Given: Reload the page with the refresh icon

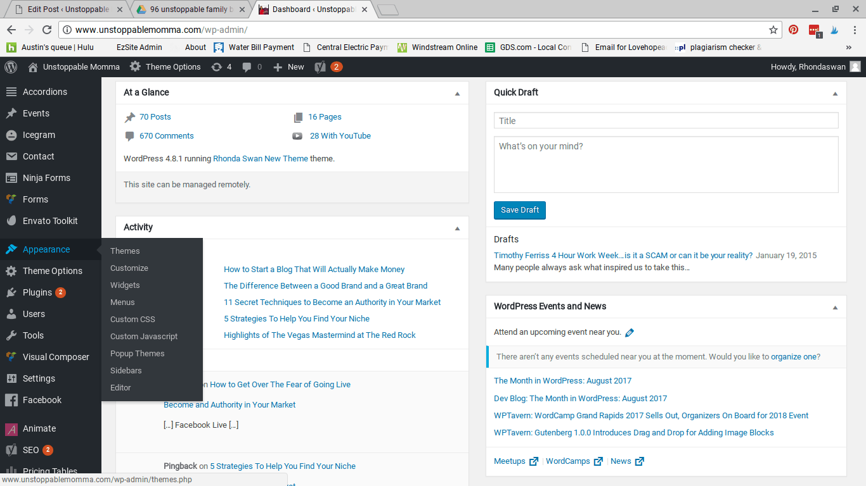Looking at the screenshot, I should (46, 30).
